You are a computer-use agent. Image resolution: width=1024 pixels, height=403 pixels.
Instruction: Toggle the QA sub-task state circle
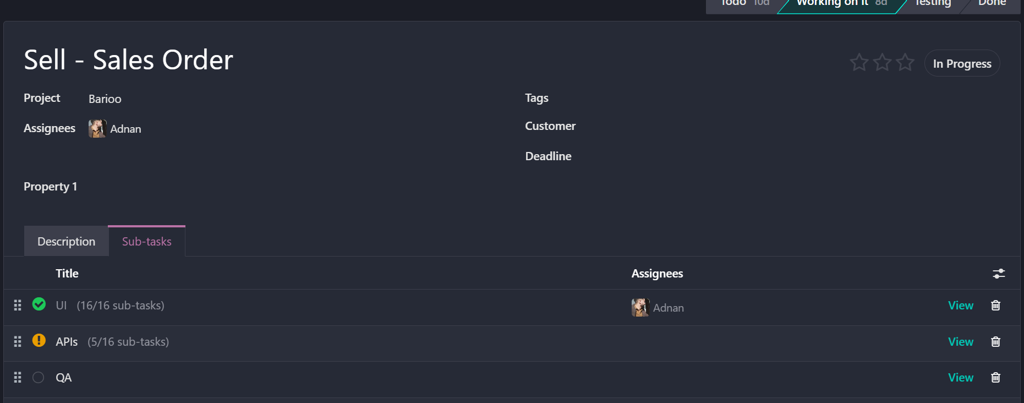pos(39,378)
